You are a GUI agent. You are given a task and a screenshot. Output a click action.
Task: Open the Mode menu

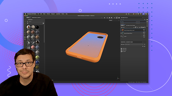44,14
